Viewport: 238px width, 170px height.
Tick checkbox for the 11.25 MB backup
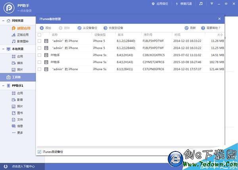point(39,48)
